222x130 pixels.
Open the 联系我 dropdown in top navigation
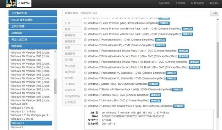pos(214,3)
